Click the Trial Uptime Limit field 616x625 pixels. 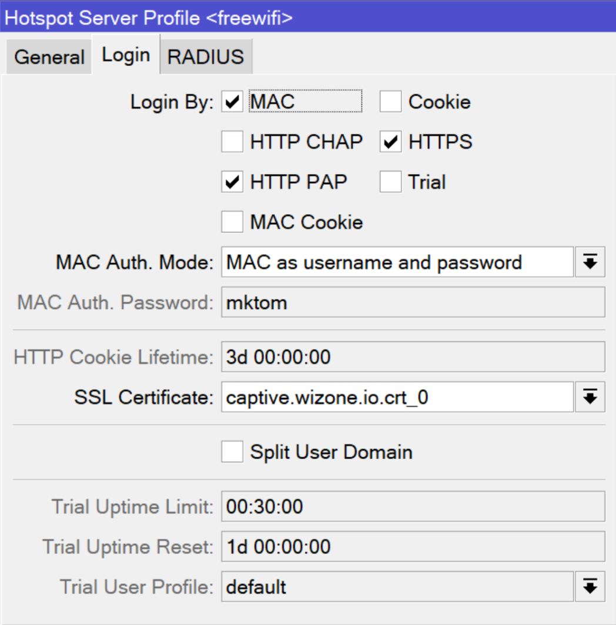click(x=411, y=506)
